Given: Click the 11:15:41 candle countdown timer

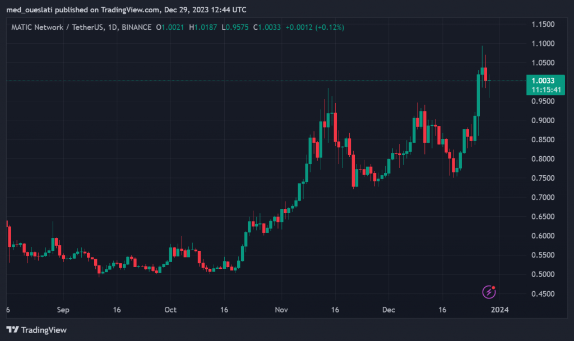Looking at the screenshot, I should coord(543,90).
